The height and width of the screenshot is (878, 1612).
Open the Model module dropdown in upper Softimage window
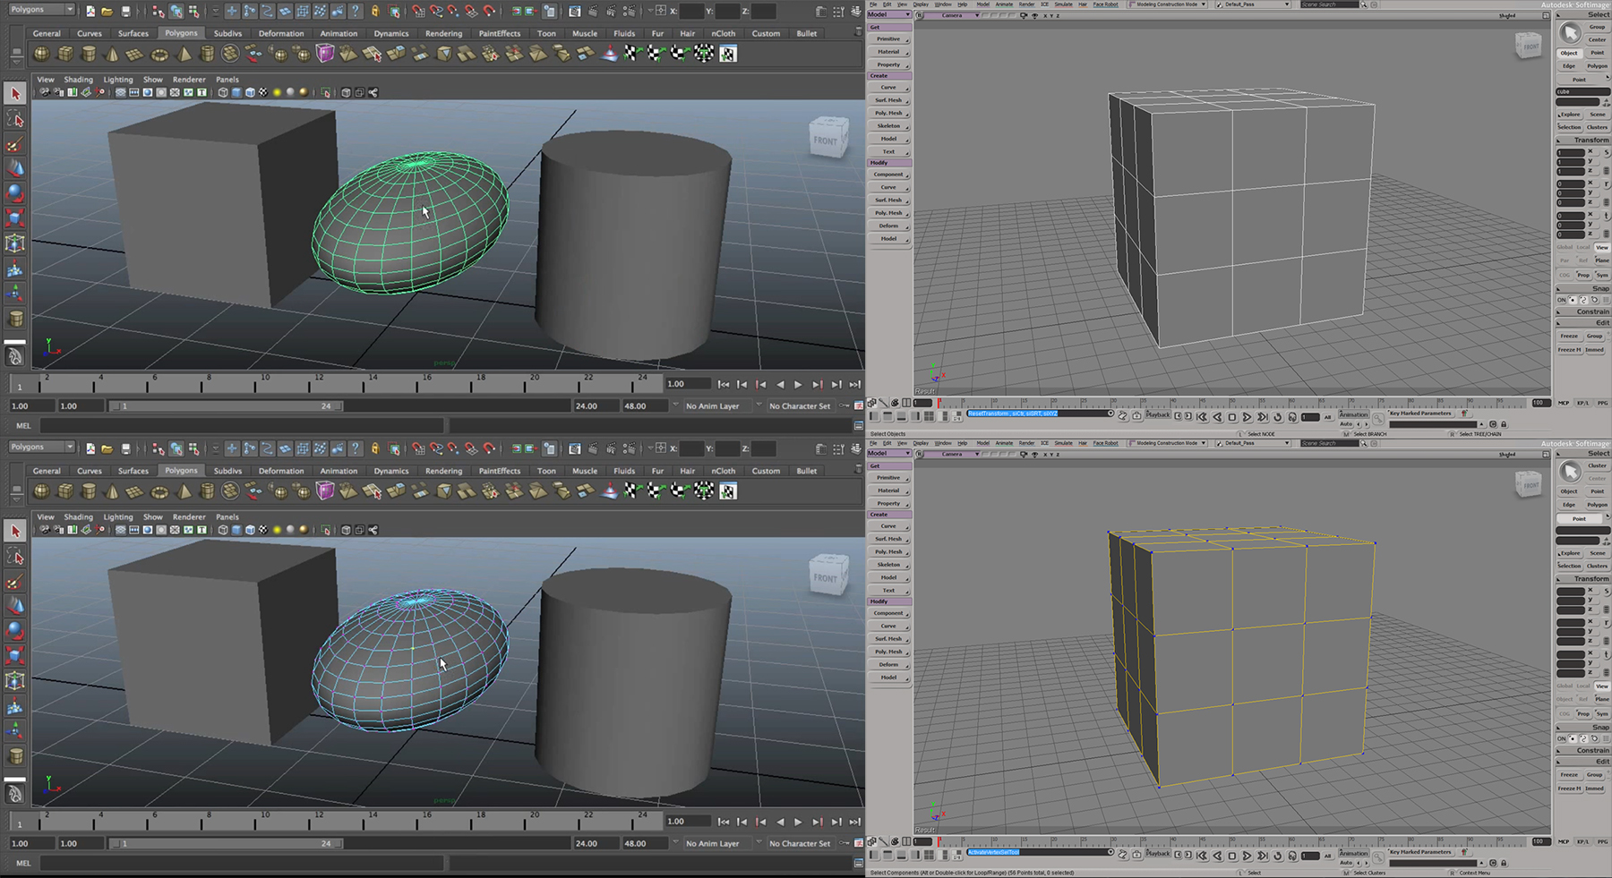[x=889, y=15]
